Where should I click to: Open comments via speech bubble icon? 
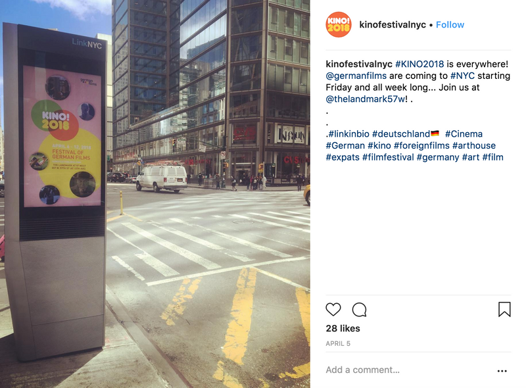pos(359,310)
